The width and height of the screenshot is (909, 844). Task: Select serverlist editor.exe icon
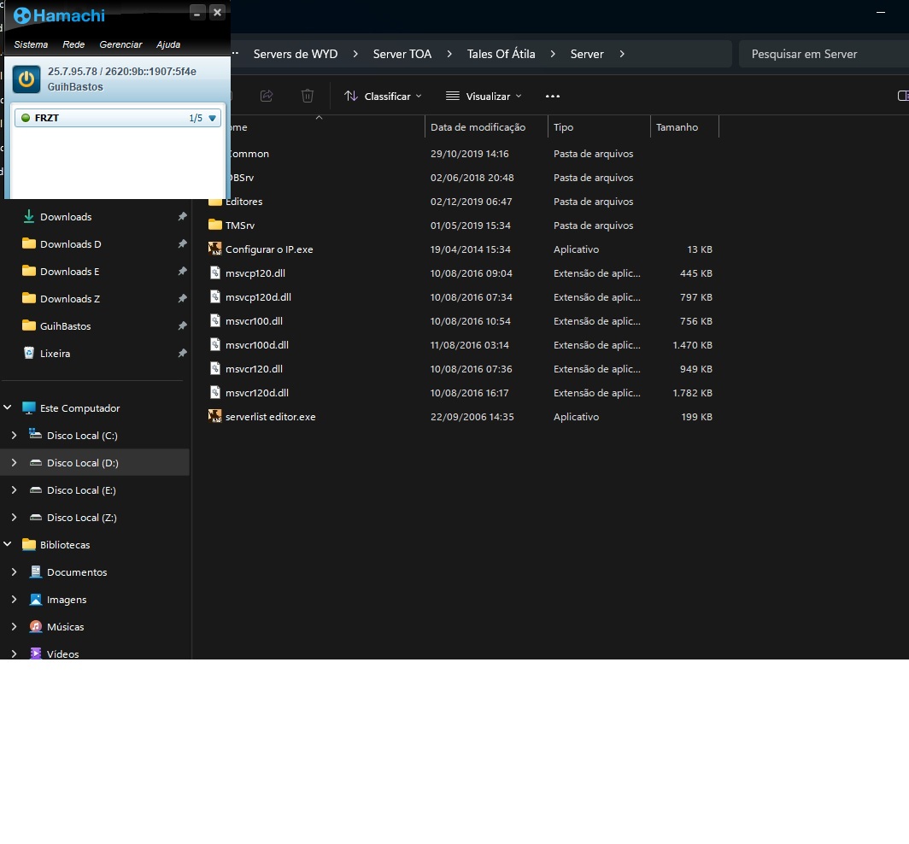[x=215, y=416]
